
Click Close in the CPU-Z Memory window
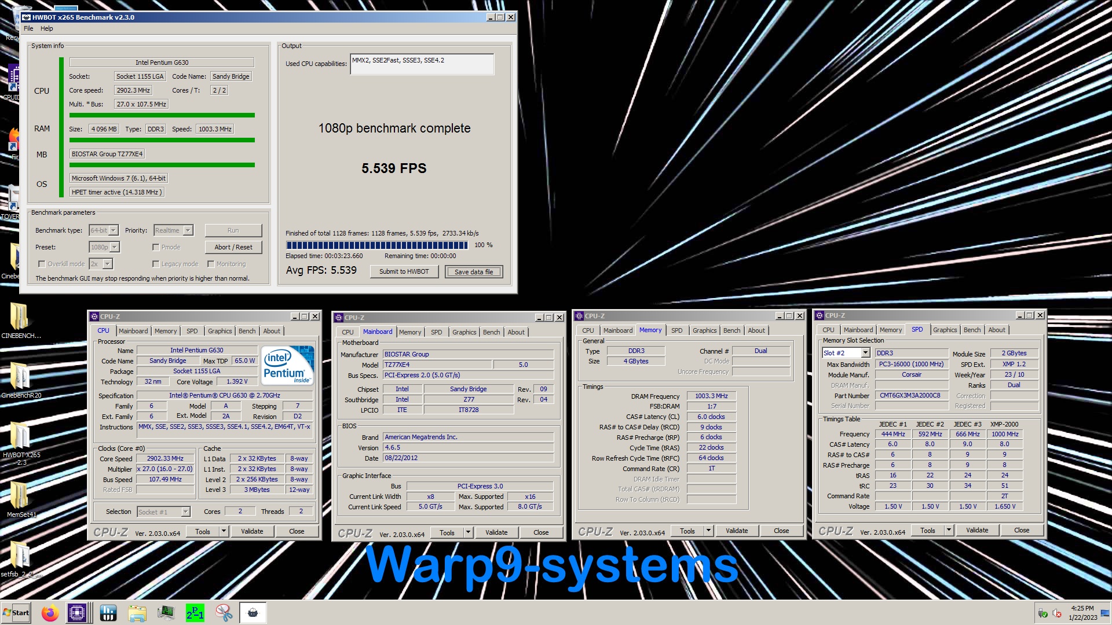click(781, 531)
